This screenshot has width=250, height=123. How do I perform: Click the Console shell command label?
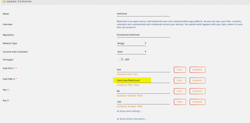(x=15, y=52)
